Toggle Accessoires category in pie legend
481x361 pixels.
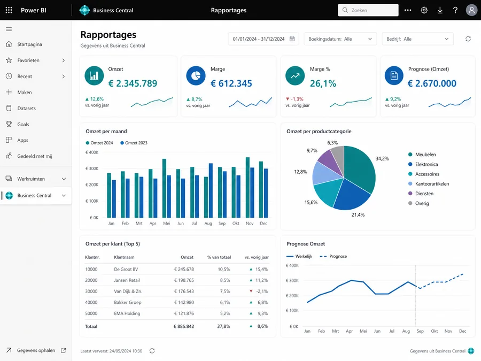pos(424,174)
